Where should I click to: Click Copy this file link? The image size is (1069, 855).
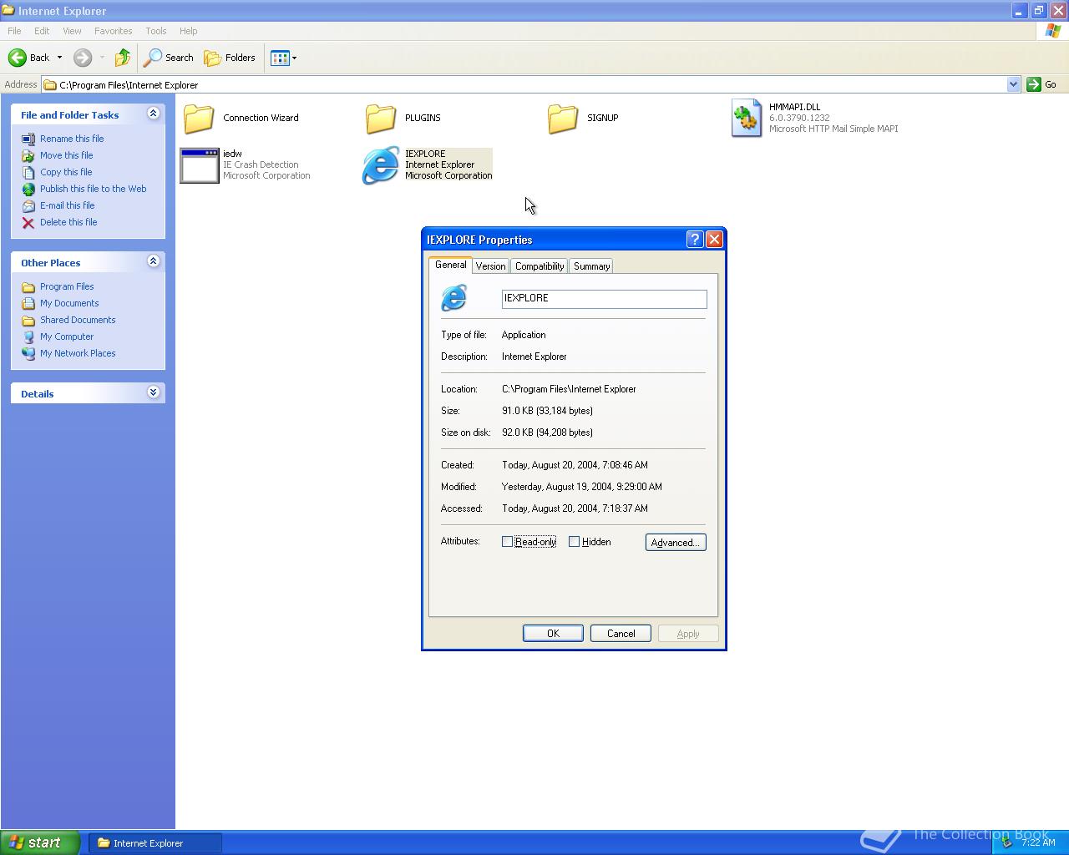coord(66,172)
